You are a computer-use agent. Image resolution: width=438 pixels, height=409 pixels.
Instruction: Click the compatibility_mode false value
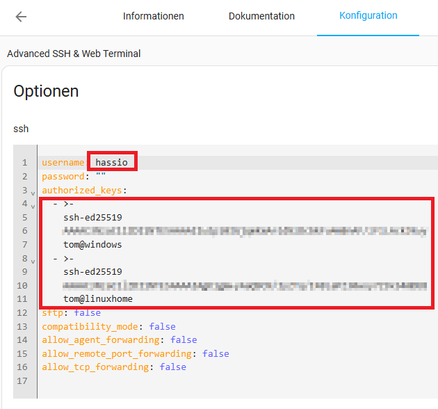click(x=162, y=326)
